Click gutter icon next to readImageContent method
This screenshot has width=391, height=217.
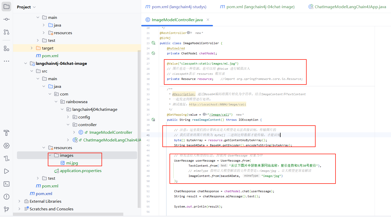153,120
